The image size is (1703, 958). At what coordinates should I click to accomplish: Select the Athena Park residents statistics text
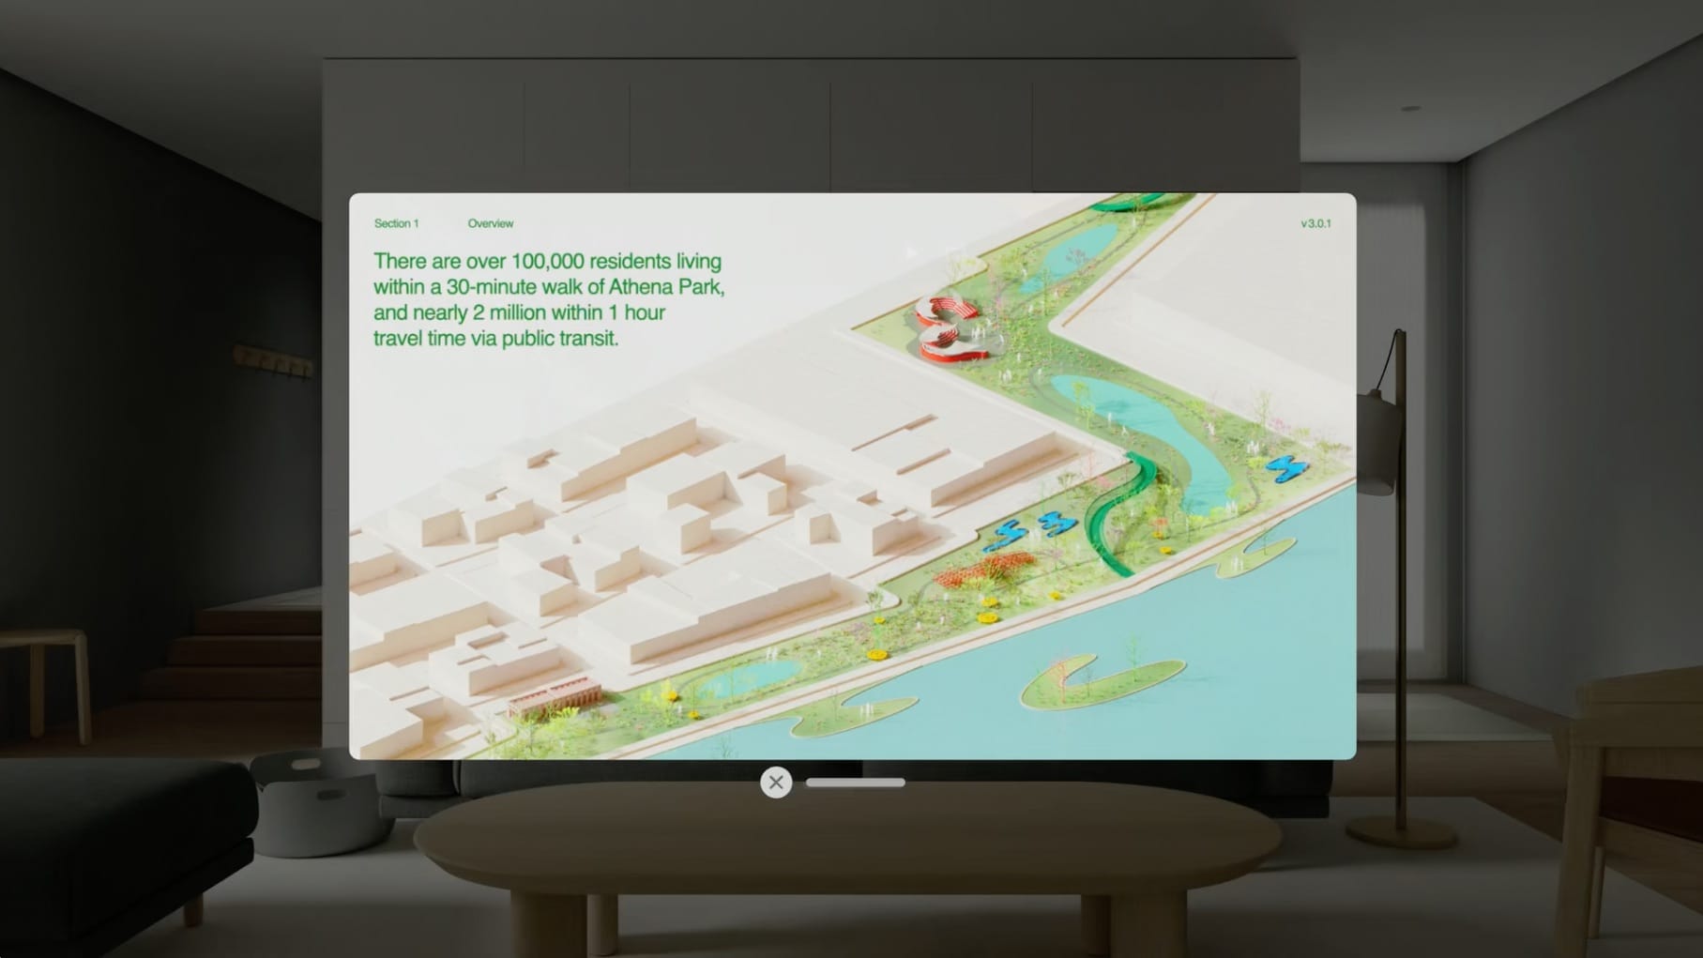(548, 300)
